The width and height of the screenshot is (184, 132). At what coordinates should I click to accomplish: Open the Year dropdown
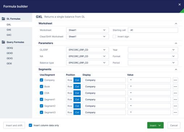click(x=153, y=50)
